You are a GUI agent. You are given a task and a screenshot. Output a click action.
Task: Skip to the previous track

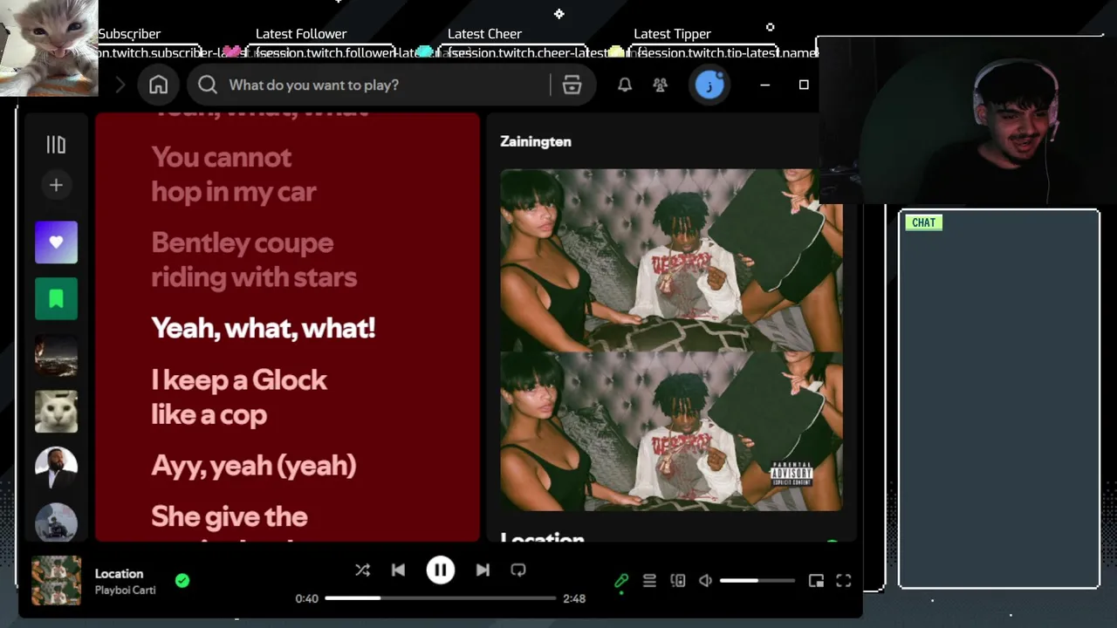point(398,570)
